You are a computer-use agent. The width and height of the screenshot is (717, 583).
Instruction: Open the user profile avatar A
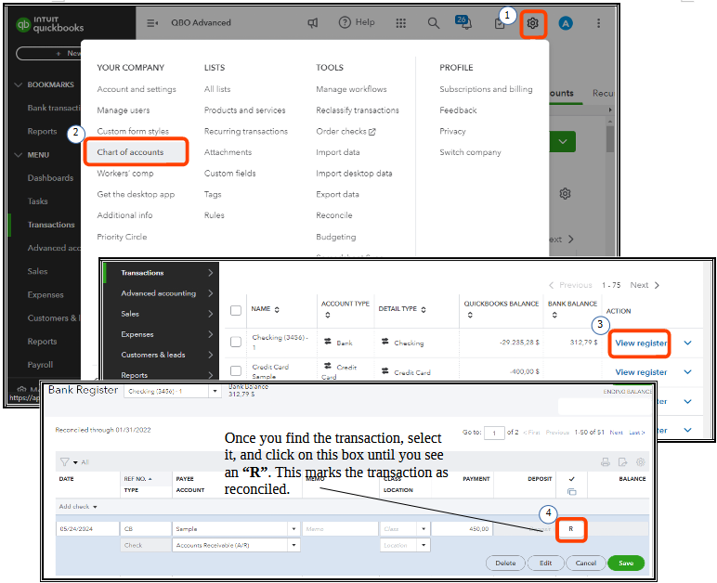pyautogui.click(x=566, y=23)
